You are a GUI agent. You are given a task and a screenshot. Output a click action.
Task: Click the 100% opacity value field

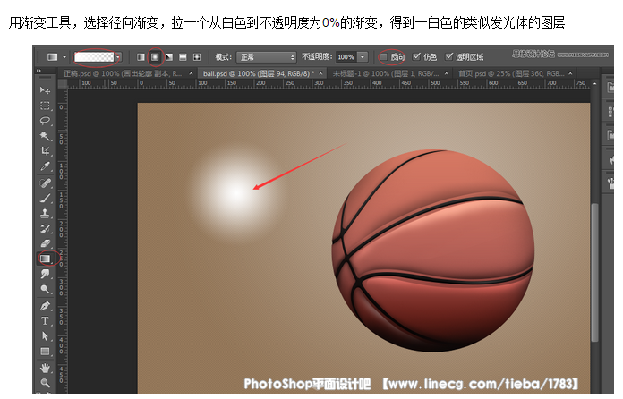[x=346, y=57]
